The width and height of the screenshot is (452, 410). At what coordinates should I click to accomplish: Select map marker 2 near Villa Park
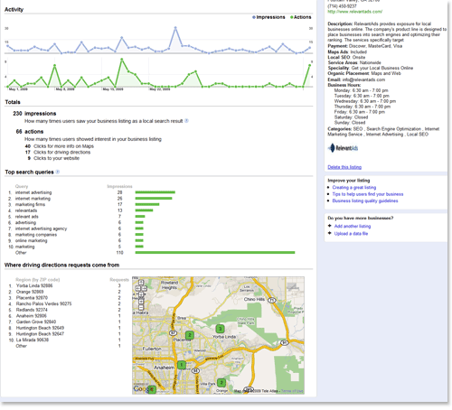click(x=221, y=383)
